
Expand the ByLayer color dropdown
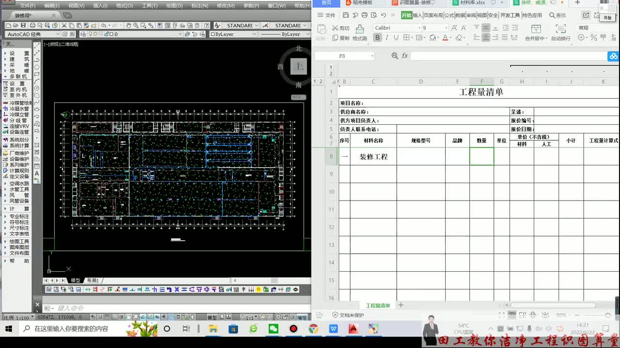[x=233, y=34]
